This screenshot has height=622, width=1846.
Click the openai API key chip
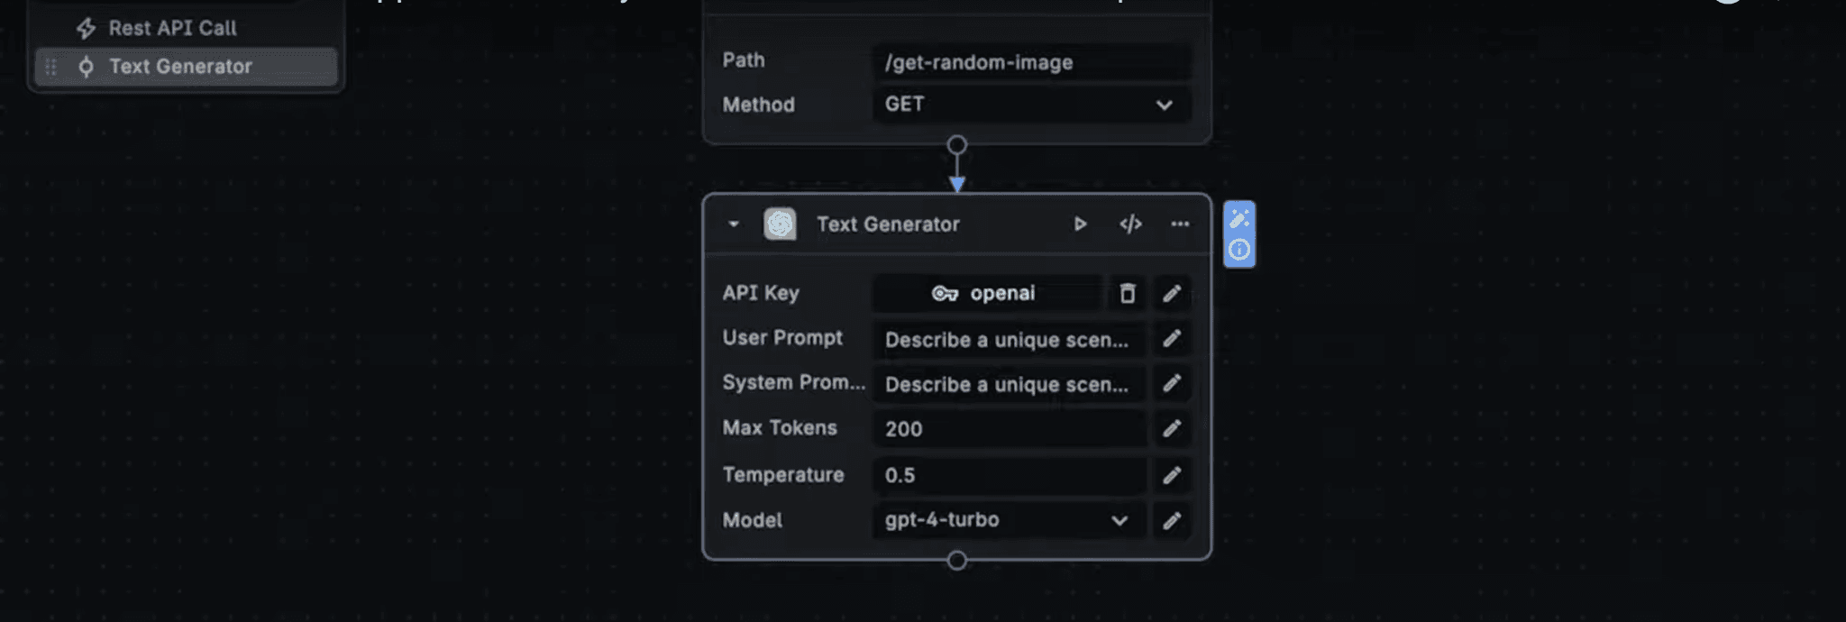pos(987,293)
